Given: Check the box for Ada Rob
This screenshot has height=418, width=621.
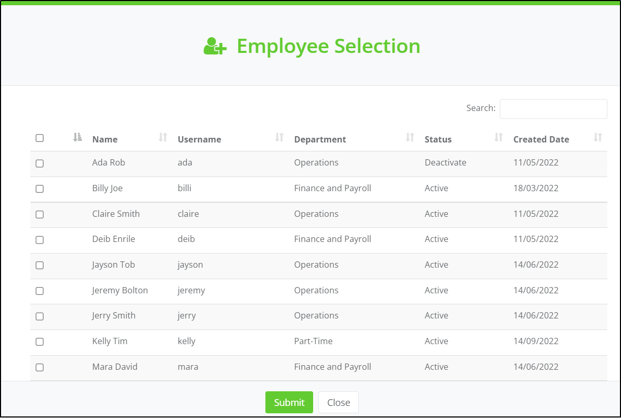Looking at the screenshot, I should [40, 163].
